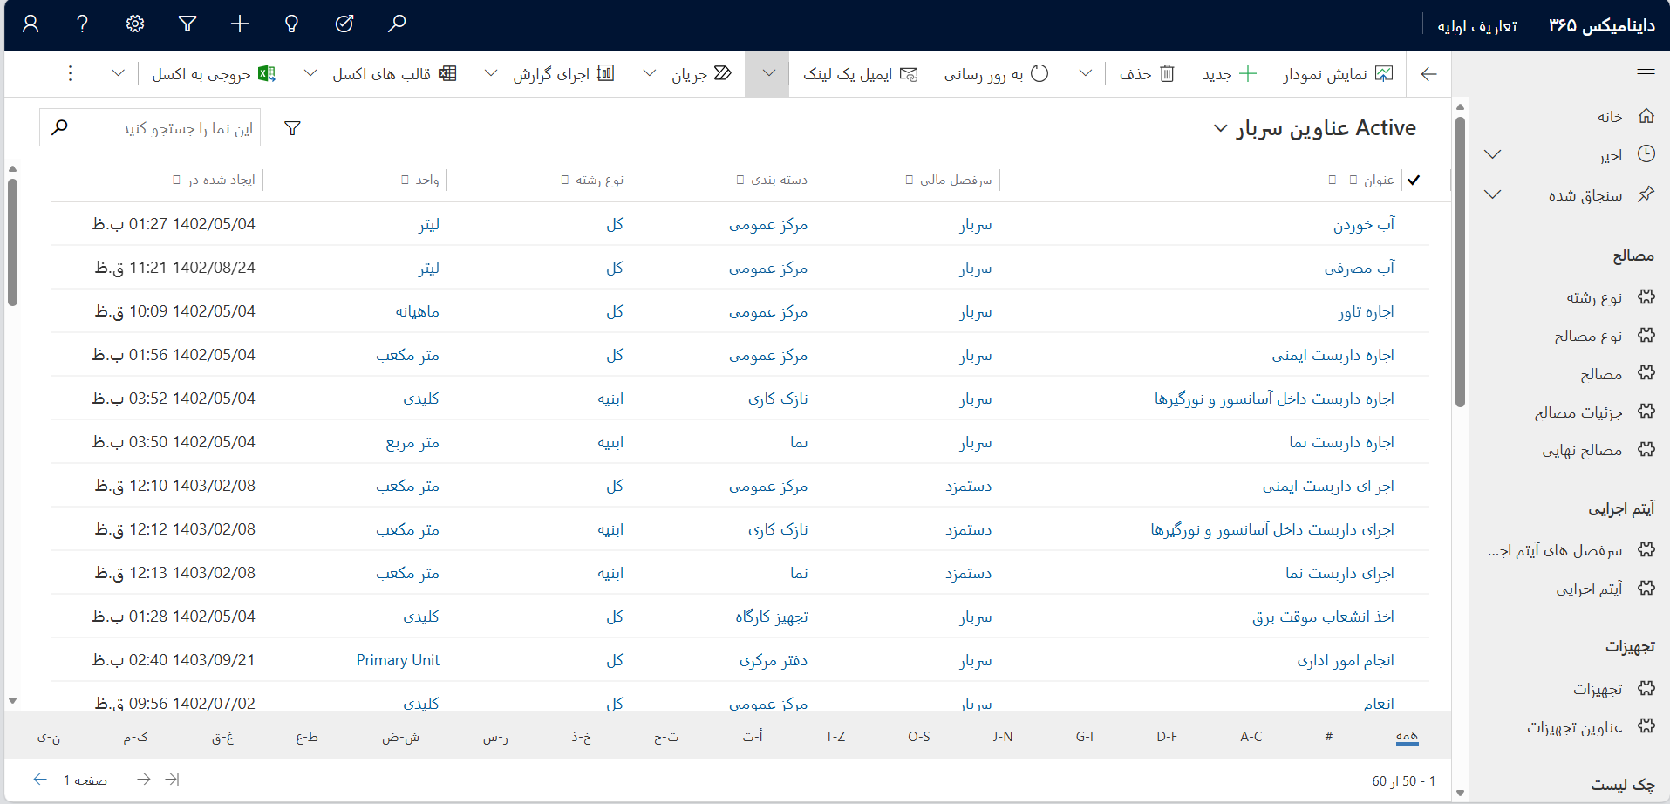
Task: Click the search magnifier icon in top bar
Action: (397, 24)
